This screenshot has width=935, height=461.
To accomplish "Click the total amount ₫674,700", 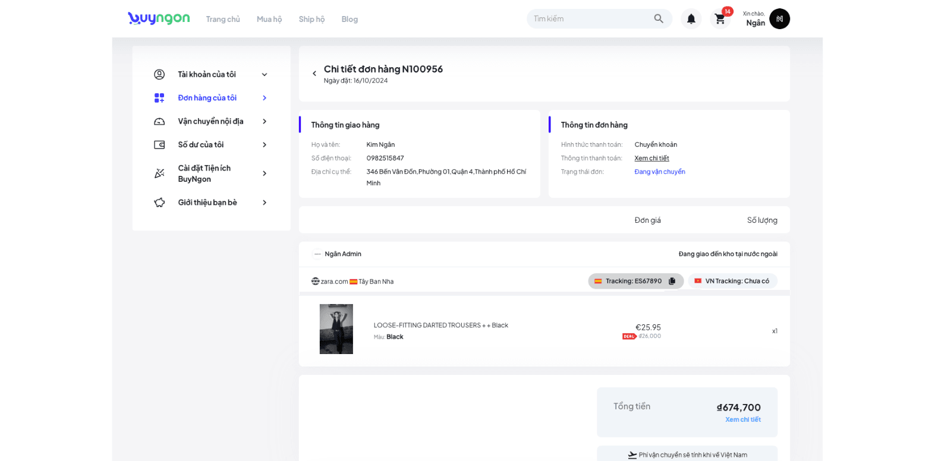I will point(739,408).
